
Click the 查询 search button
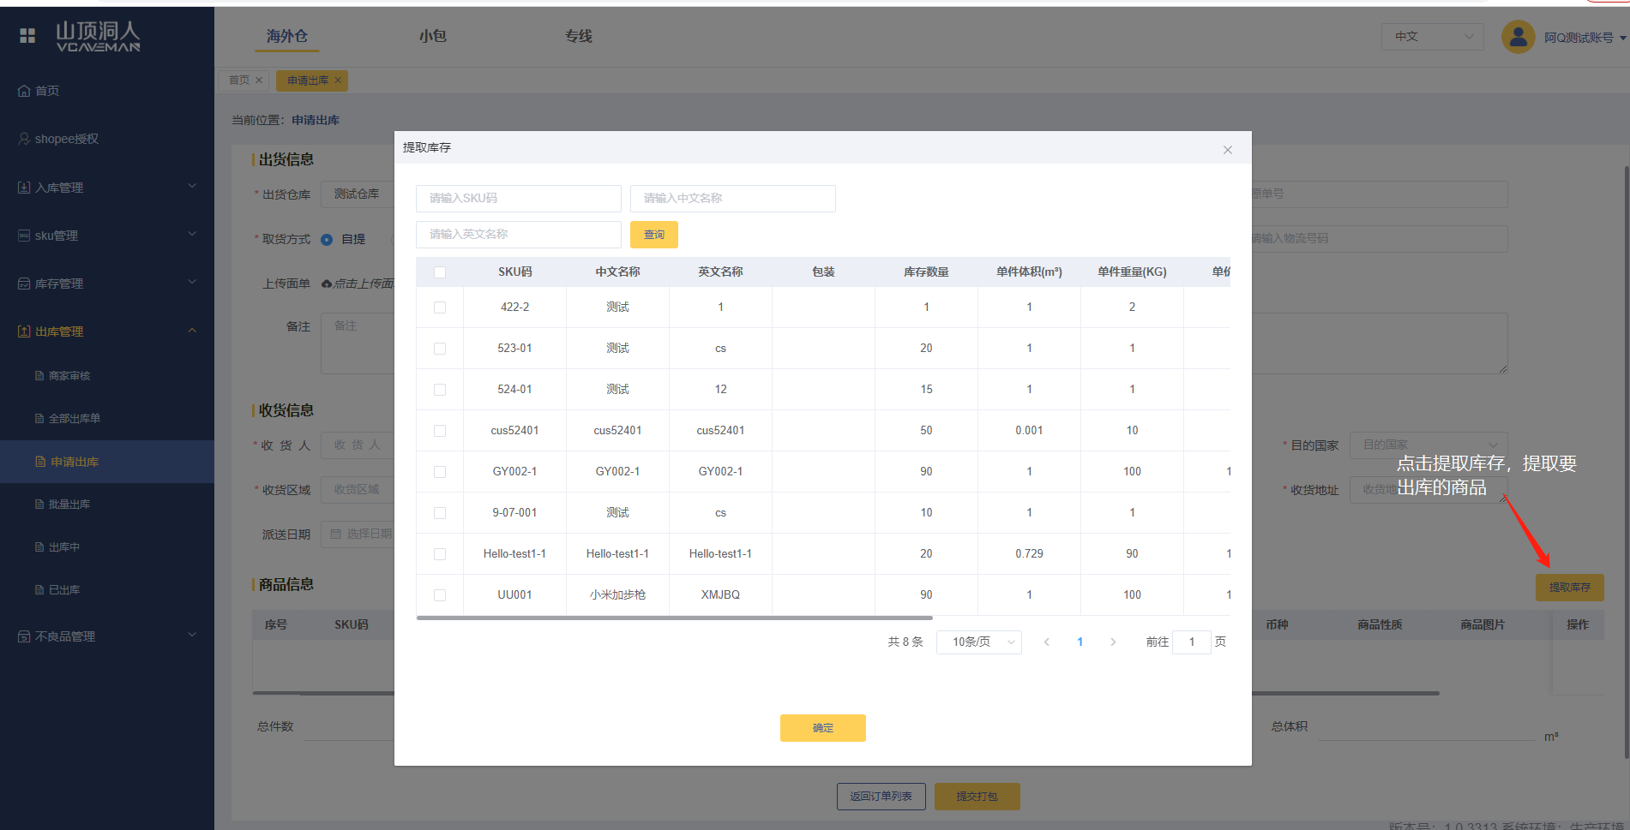tap(653, 235)
